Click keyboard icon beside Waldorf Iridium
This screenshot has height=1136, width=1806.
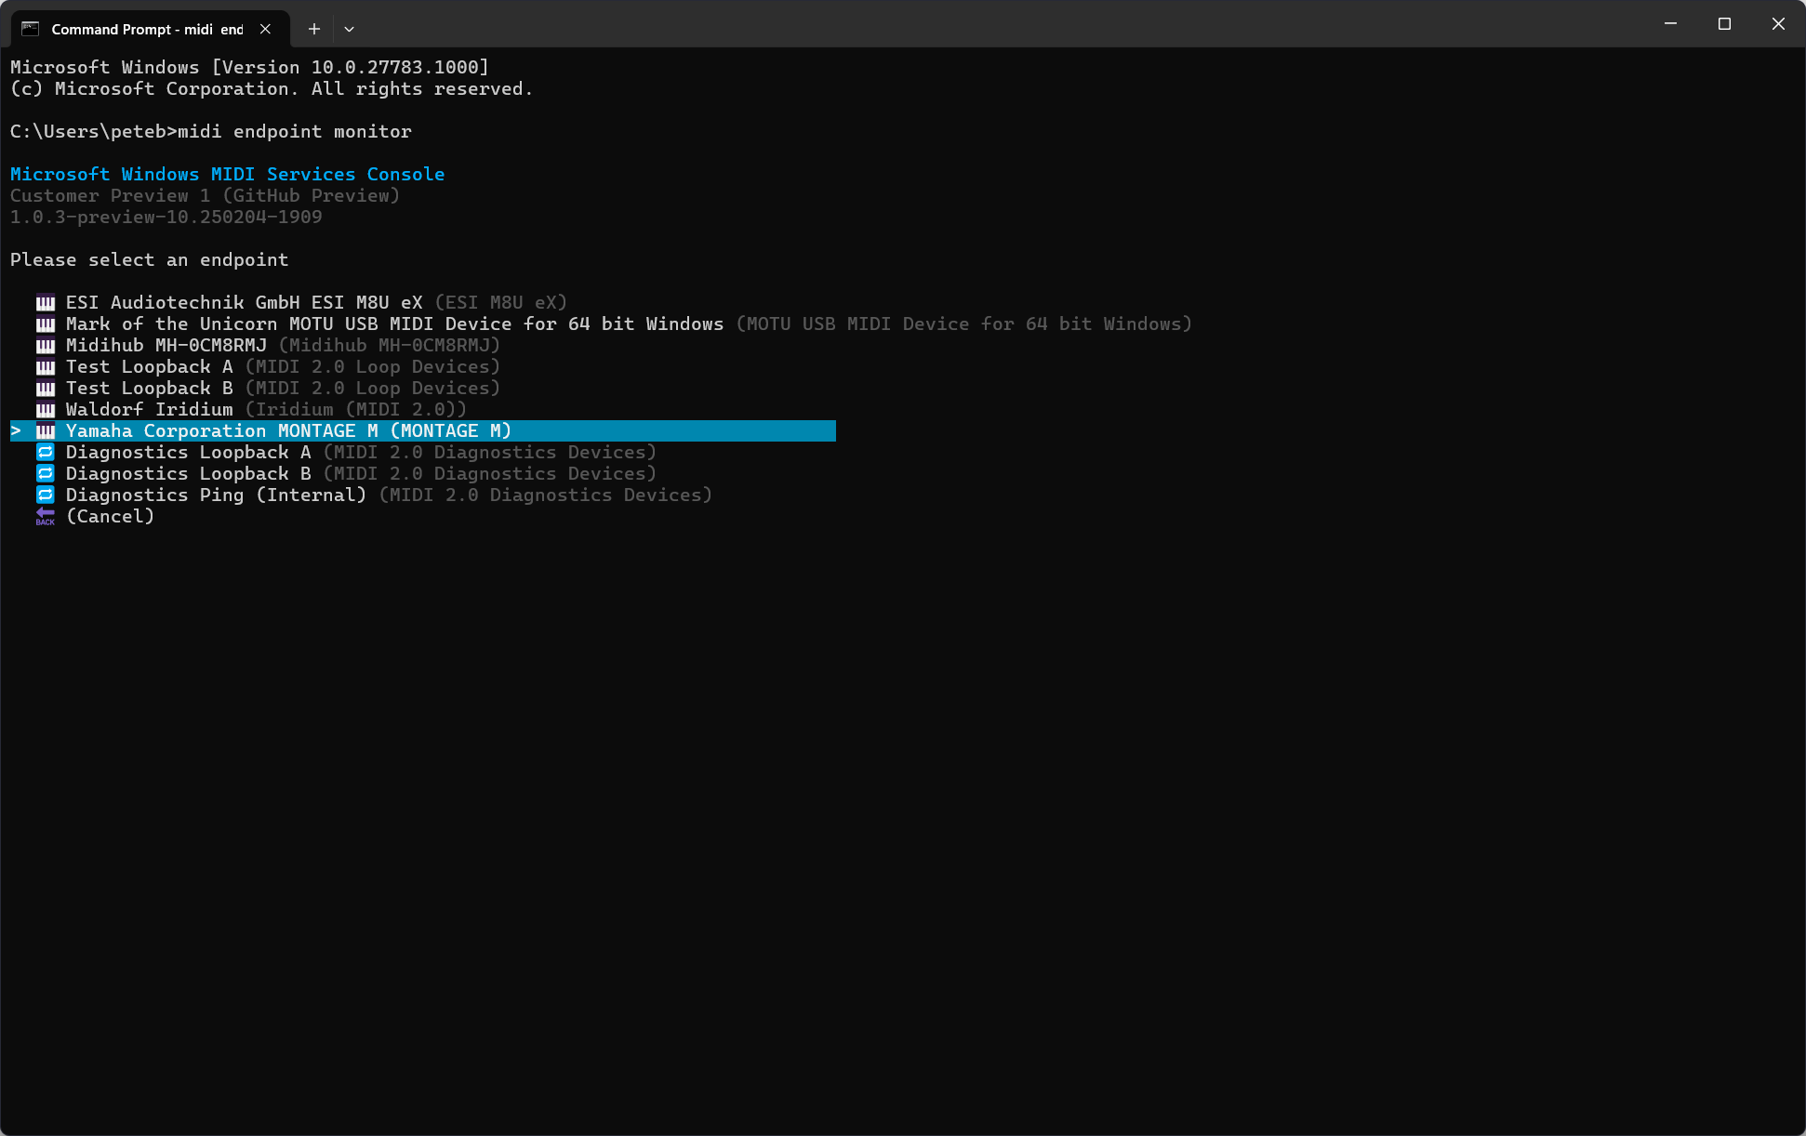coord(46,410)
